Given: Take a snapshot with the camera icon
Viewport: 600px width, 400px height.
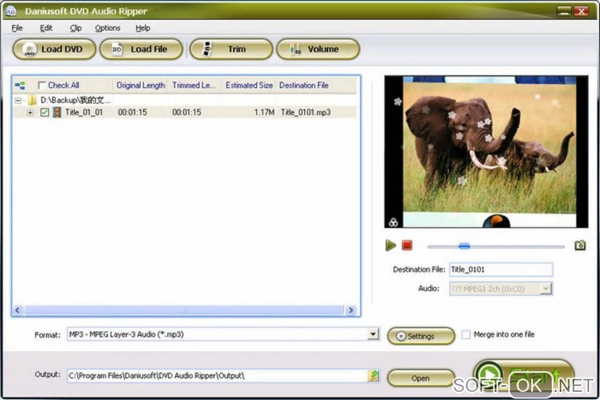Looking at the screenshot, I should click(580, 245).
